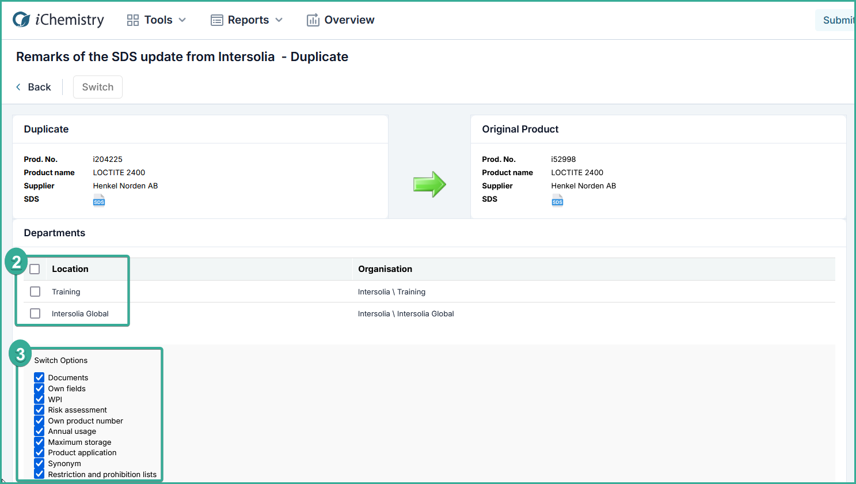Open the Reports menu
The height and width of the screenshot is (484, 856).
pyautogui.click(x=247, y=20)
